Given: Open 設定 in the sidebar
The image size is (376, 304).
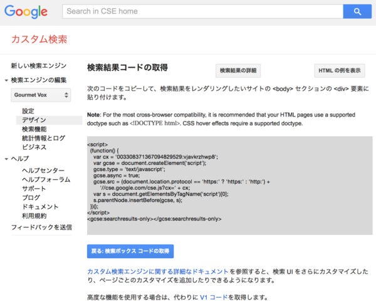Looking at the screenshot, I should click(x=28, y=111).
